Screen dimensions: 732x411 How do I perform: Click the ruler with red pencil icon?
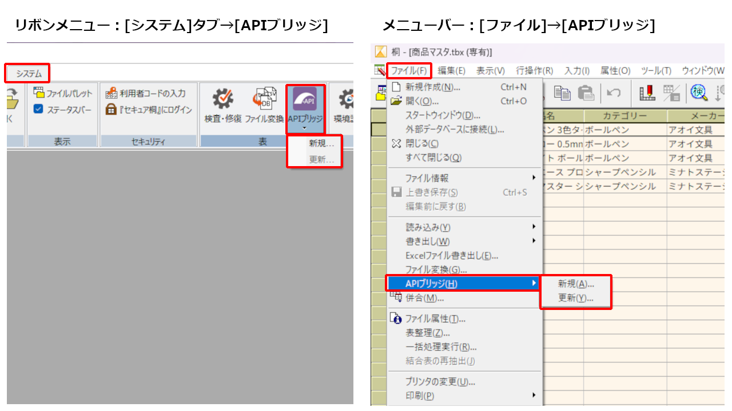pyautogui.click(x=647, y=93)
